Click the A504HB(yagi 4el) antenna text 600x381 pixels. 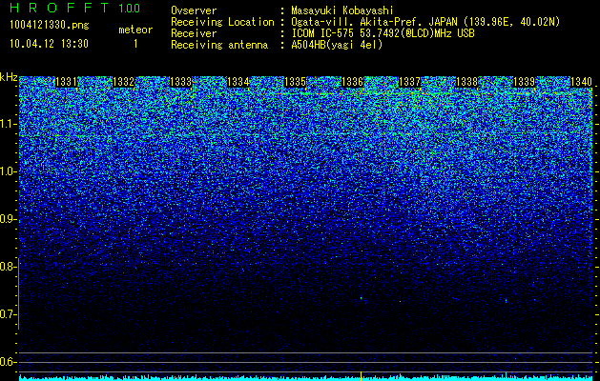point(337,45)
